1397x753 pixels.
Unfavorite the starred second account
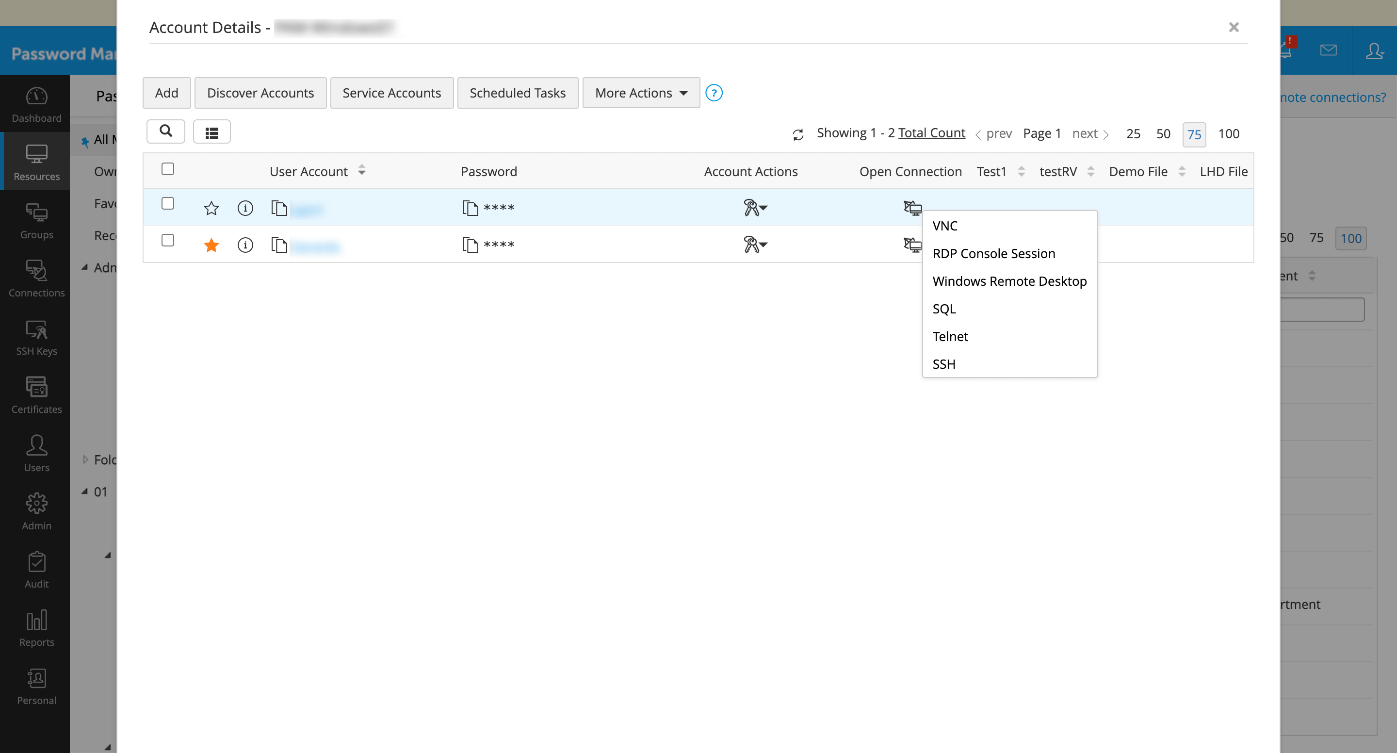211,245
